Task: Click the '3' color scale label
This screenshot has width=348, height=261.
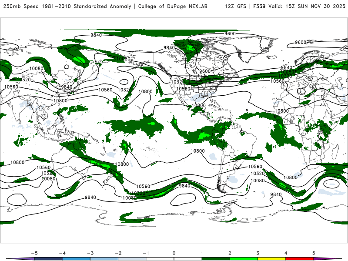Action: [258, 253]
